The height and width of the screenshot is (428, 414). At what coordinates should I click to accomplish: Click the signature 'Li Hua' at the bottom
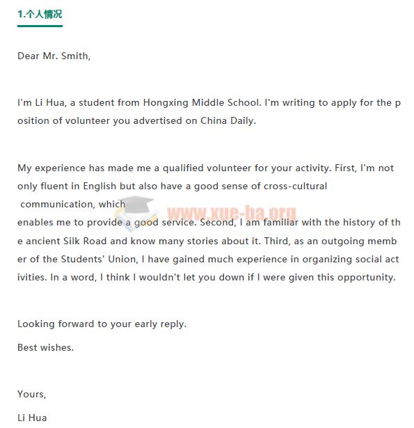click(x=32, y=418)
